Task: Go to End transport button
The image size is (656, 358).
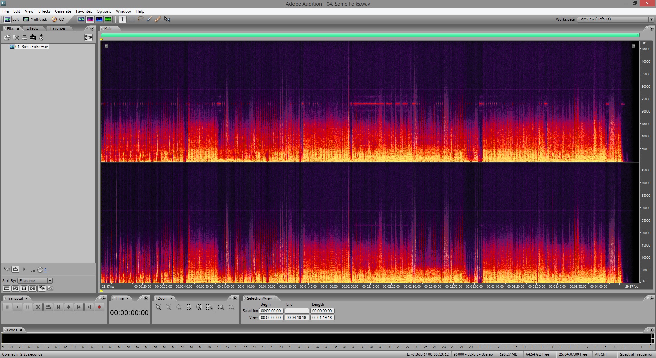Action: coord(89,307)
